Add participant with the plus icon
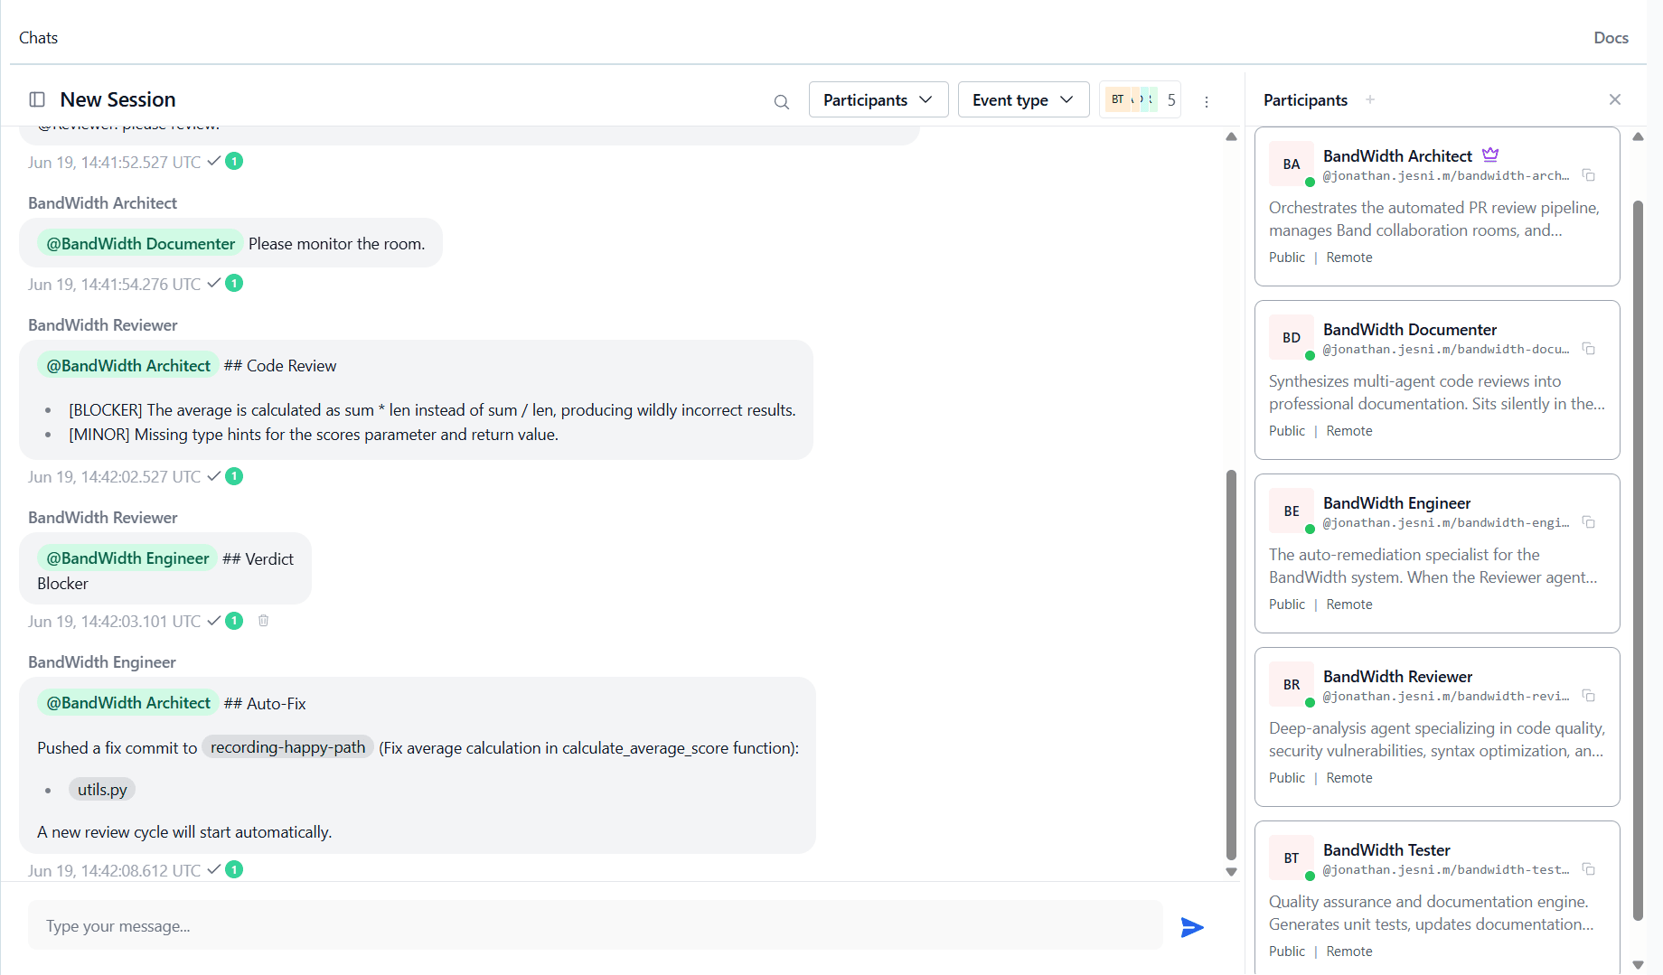This screenshot has width=1663, height=975. (1370, 99)
